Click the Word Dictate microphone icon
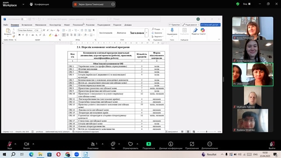Image resolution: width=281 pixels, height=158 pixels. pos(172,30)
